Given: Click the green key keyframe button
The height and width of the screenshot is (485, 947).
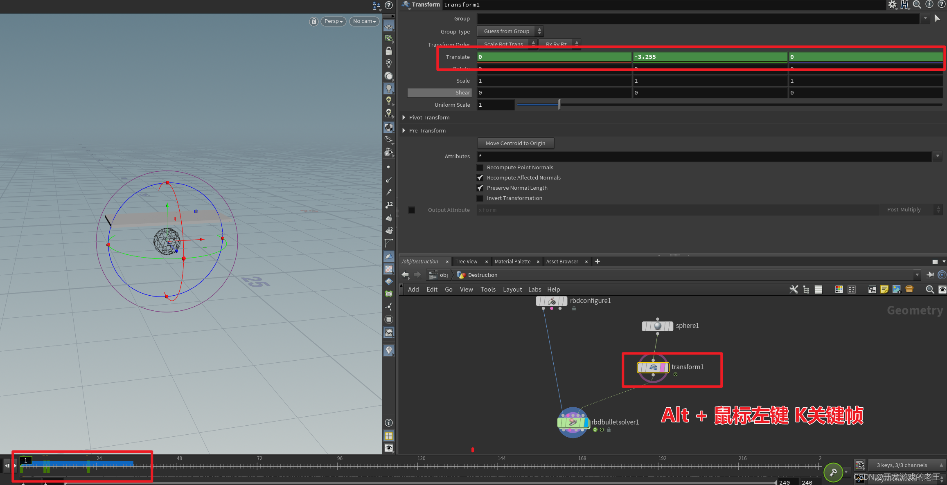Looking at the screenshot, I should pos(833,473).
